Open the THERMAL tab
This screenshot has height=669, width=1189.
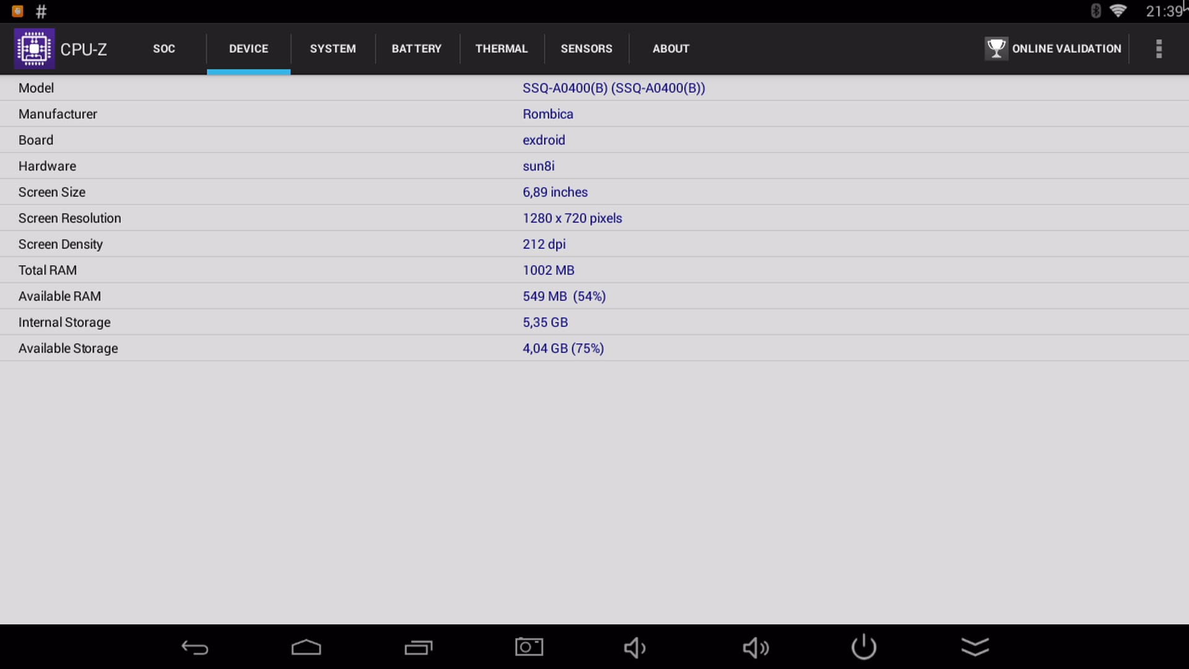(501, 49)
